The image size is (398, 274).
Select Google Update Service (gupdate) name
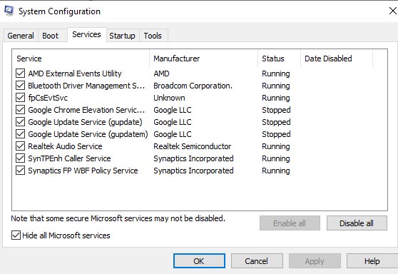coord(85,122)
